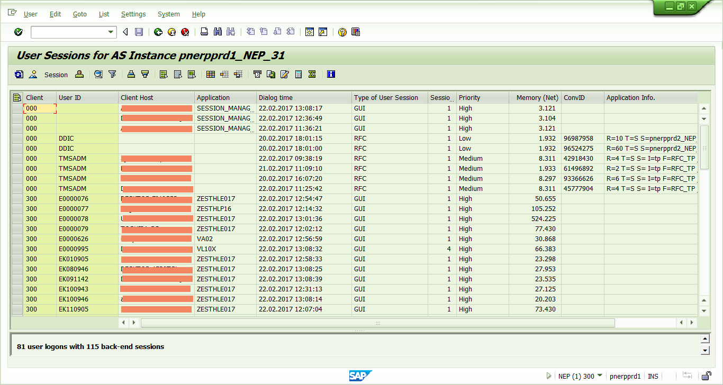Click the Print icon in the standard toolbar

(204, 32)
